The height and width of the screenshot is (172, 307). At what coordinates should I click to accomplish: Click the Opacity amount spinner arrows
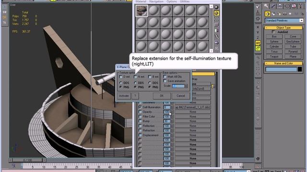(172, 112)
